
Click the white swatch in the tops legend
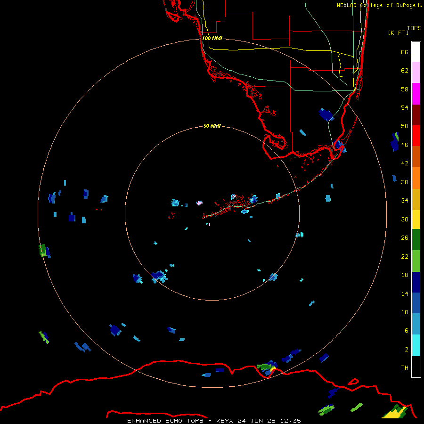(416, 52)
